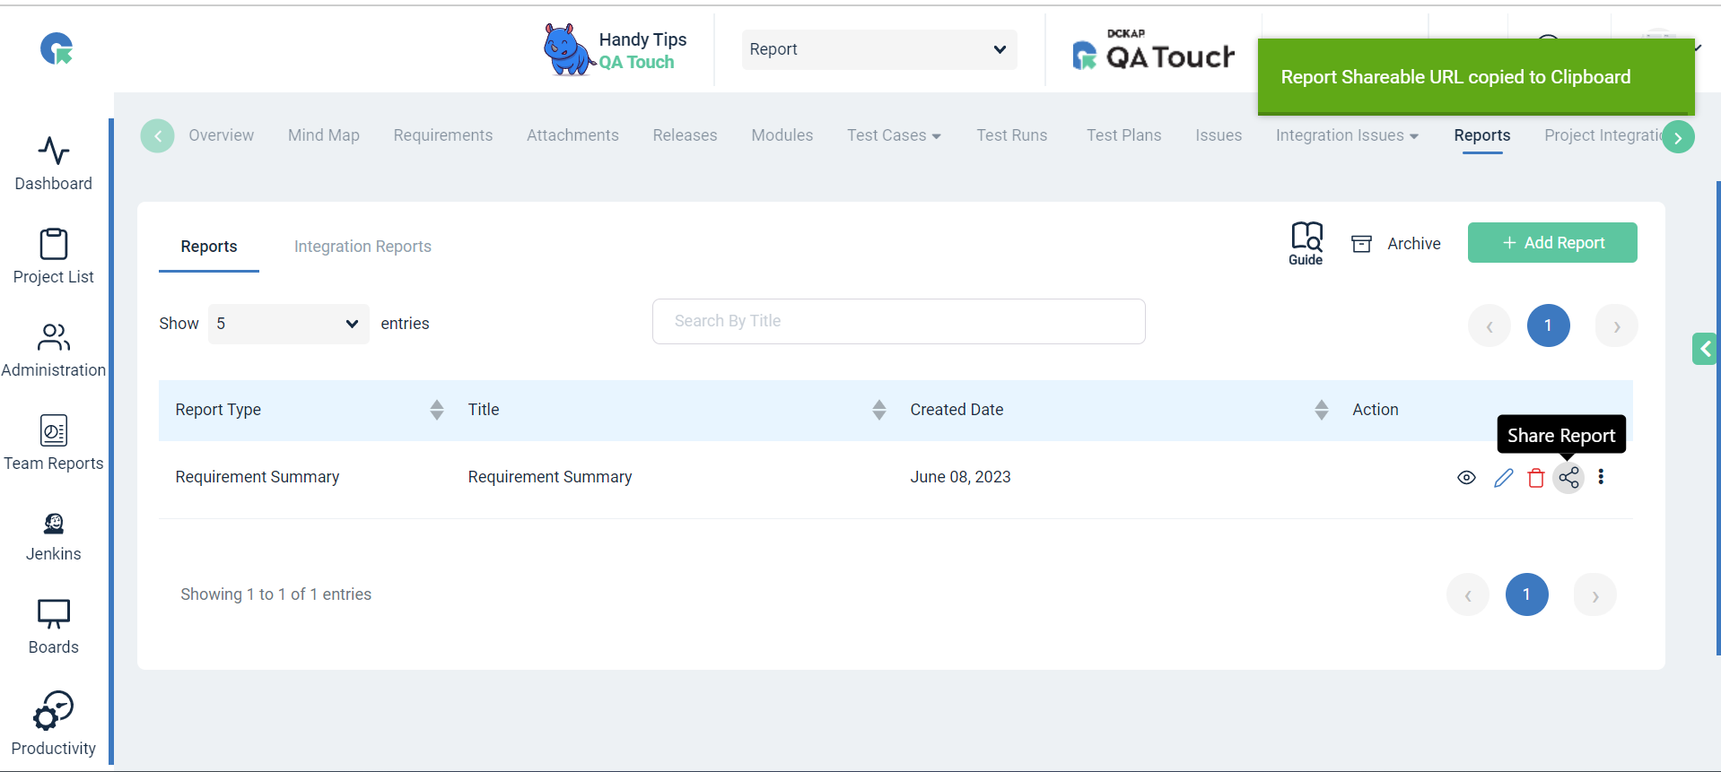Dismiss the 'URL copied to Clipboard' notification
The height and width of the screenshot is (772, 1721).
pyautogui.click(x=1476, y=77)
